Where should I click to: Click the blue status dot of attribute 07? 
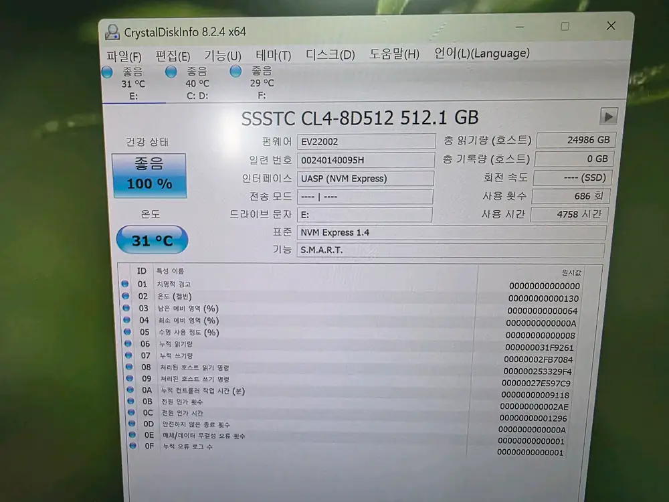(128, 355)
